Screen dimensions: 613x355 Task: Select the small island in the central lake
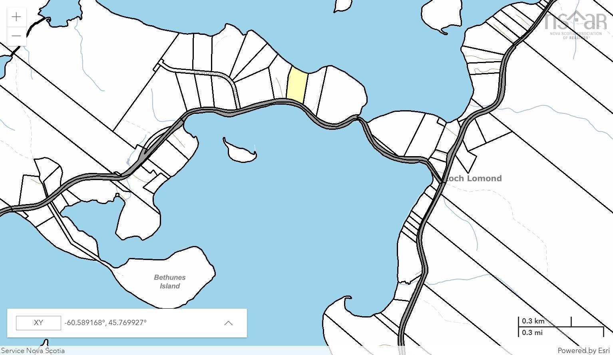pyautogui.click(x=239, y=152)
